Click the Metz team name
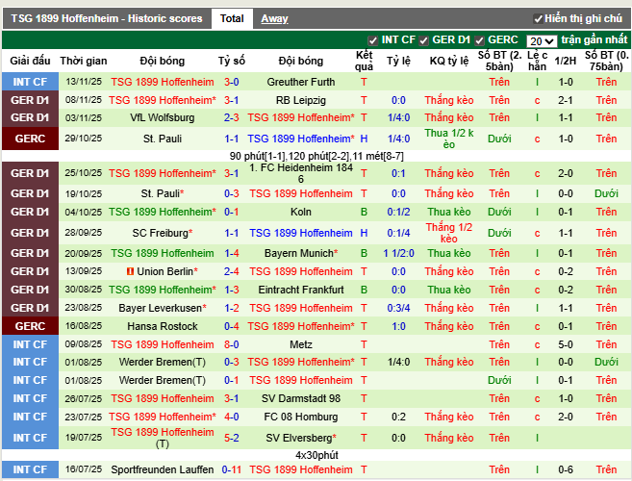The height and width of the screenshot is (481, 632). (301, 344)
